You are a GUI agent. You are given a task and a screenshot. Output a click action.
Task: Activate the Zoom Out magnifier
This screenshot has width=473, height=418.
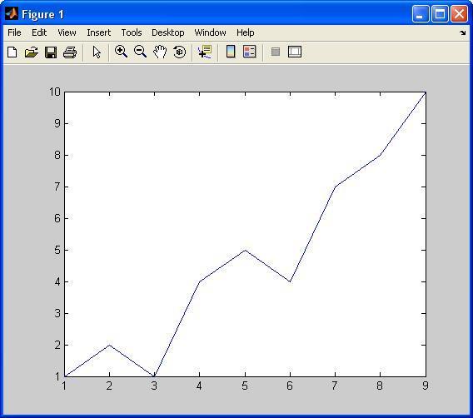tap(140, 52)
